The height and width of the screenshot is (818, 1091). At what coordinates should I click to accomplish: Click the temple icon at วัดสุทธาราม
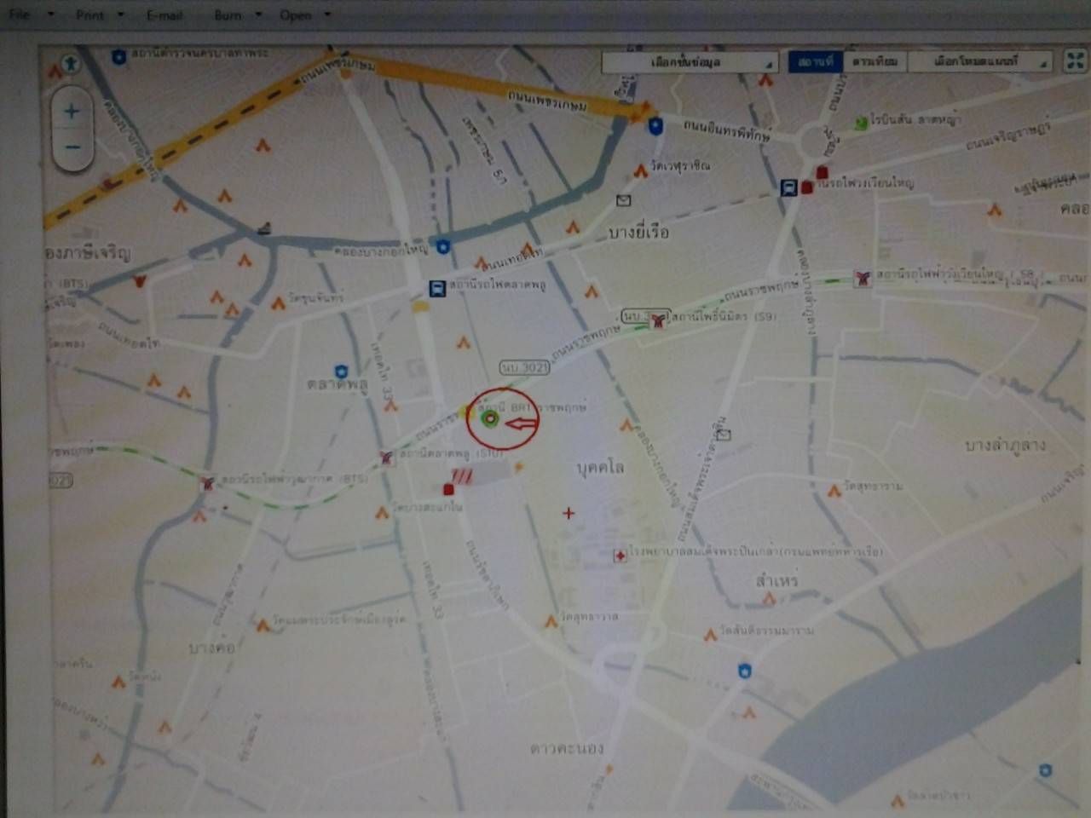834,490
